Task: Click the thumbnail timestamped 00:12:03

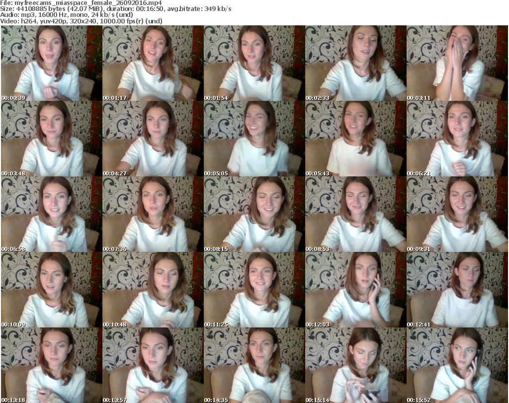Action: [355, 290]
